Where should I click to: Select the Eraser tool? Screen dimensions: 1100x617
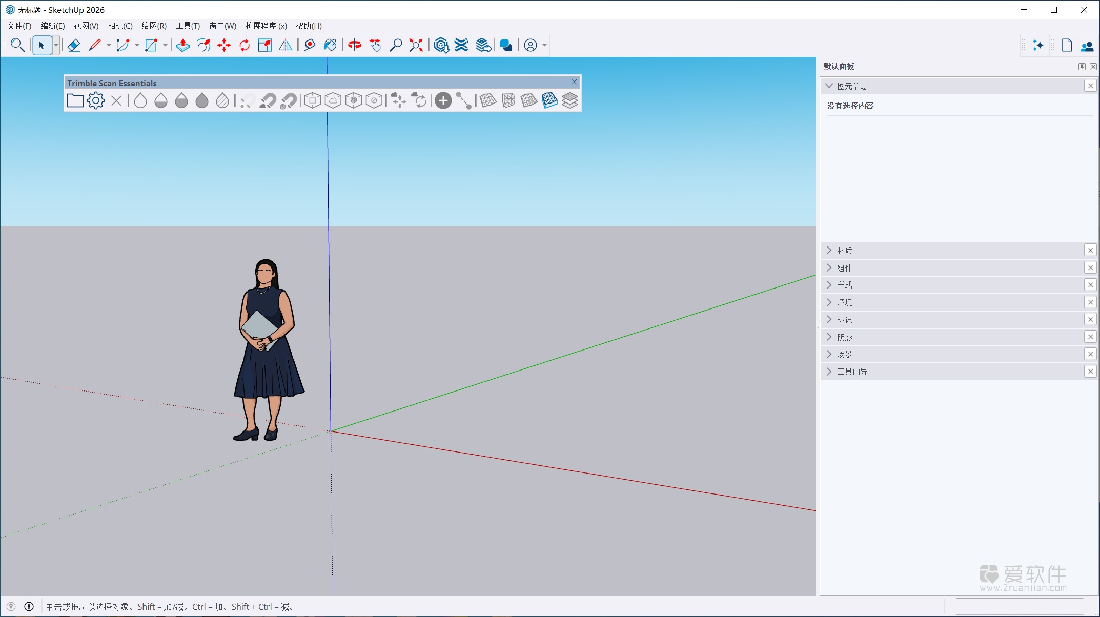click(x=73, y=45)
